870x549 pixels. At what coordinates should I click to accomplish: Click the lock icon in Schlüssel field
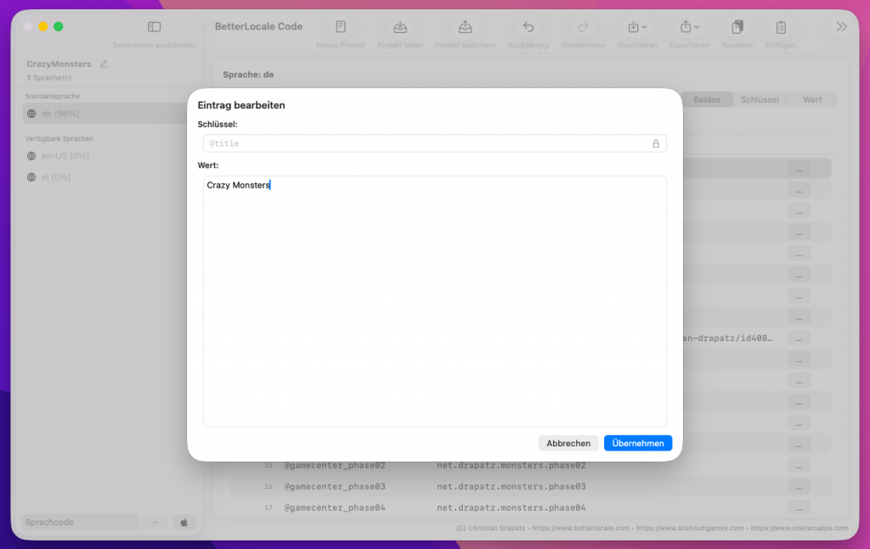click(x=656, y=143)
